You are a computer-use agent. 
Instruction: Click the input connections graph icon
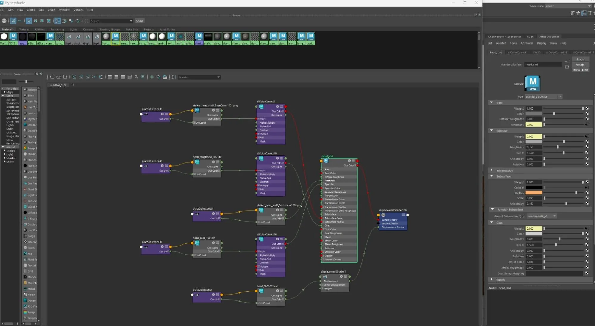pyautogui.click(x=52, y=77)
